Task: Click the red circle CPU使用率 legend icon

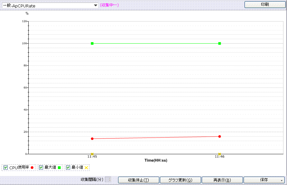Action: point(32,167)
